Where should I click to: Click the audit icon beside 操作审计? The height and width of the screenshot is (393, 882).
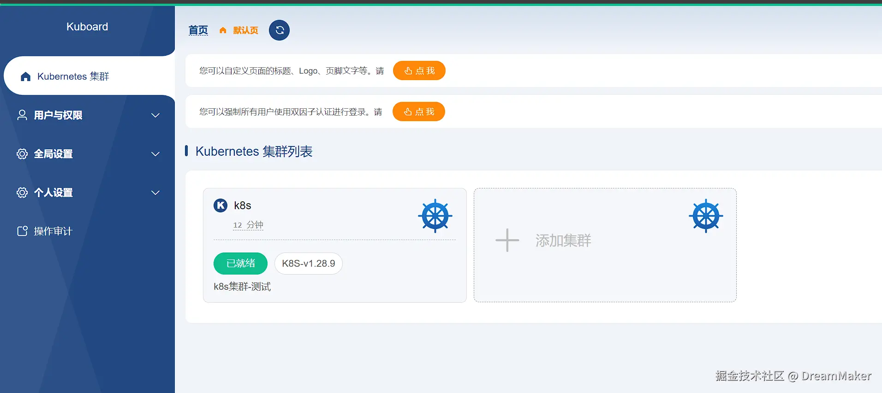22,231
